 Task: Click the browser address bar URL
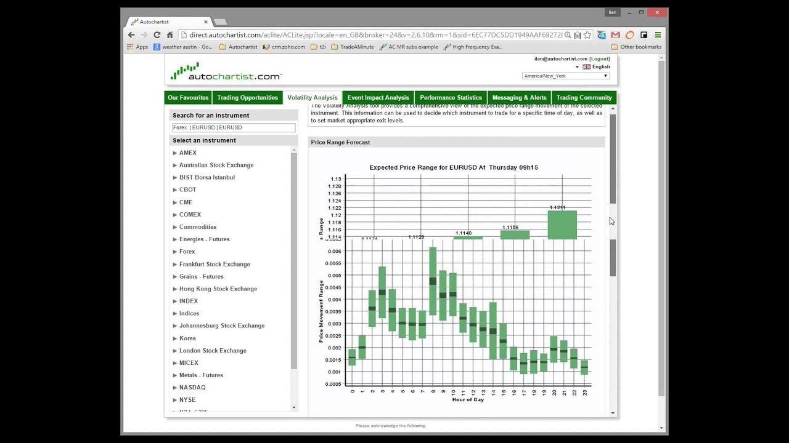375,35
